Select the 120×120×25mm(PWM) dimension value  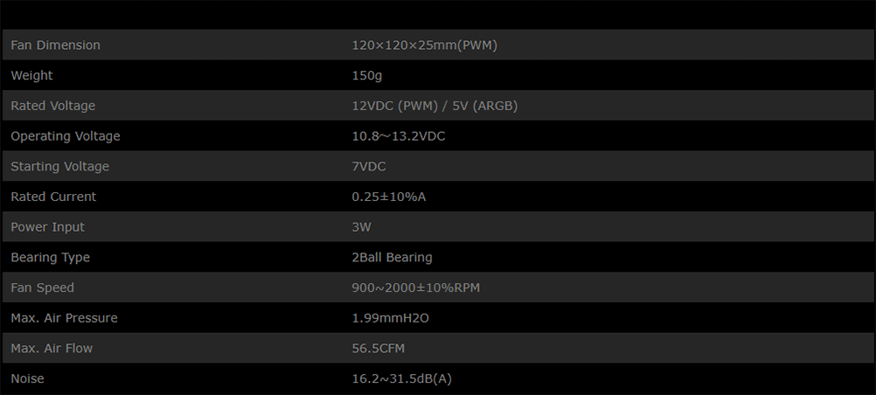coord(424,45)
